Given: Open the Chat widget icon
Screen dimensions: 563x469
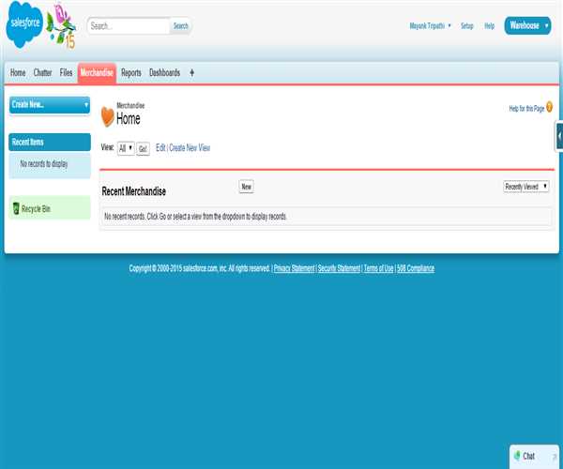Looking at the screenshot, I should click(517, 456).
